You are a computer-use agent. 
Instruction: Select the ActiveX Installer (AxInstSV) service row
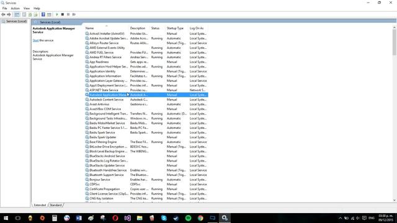[146, 33]
